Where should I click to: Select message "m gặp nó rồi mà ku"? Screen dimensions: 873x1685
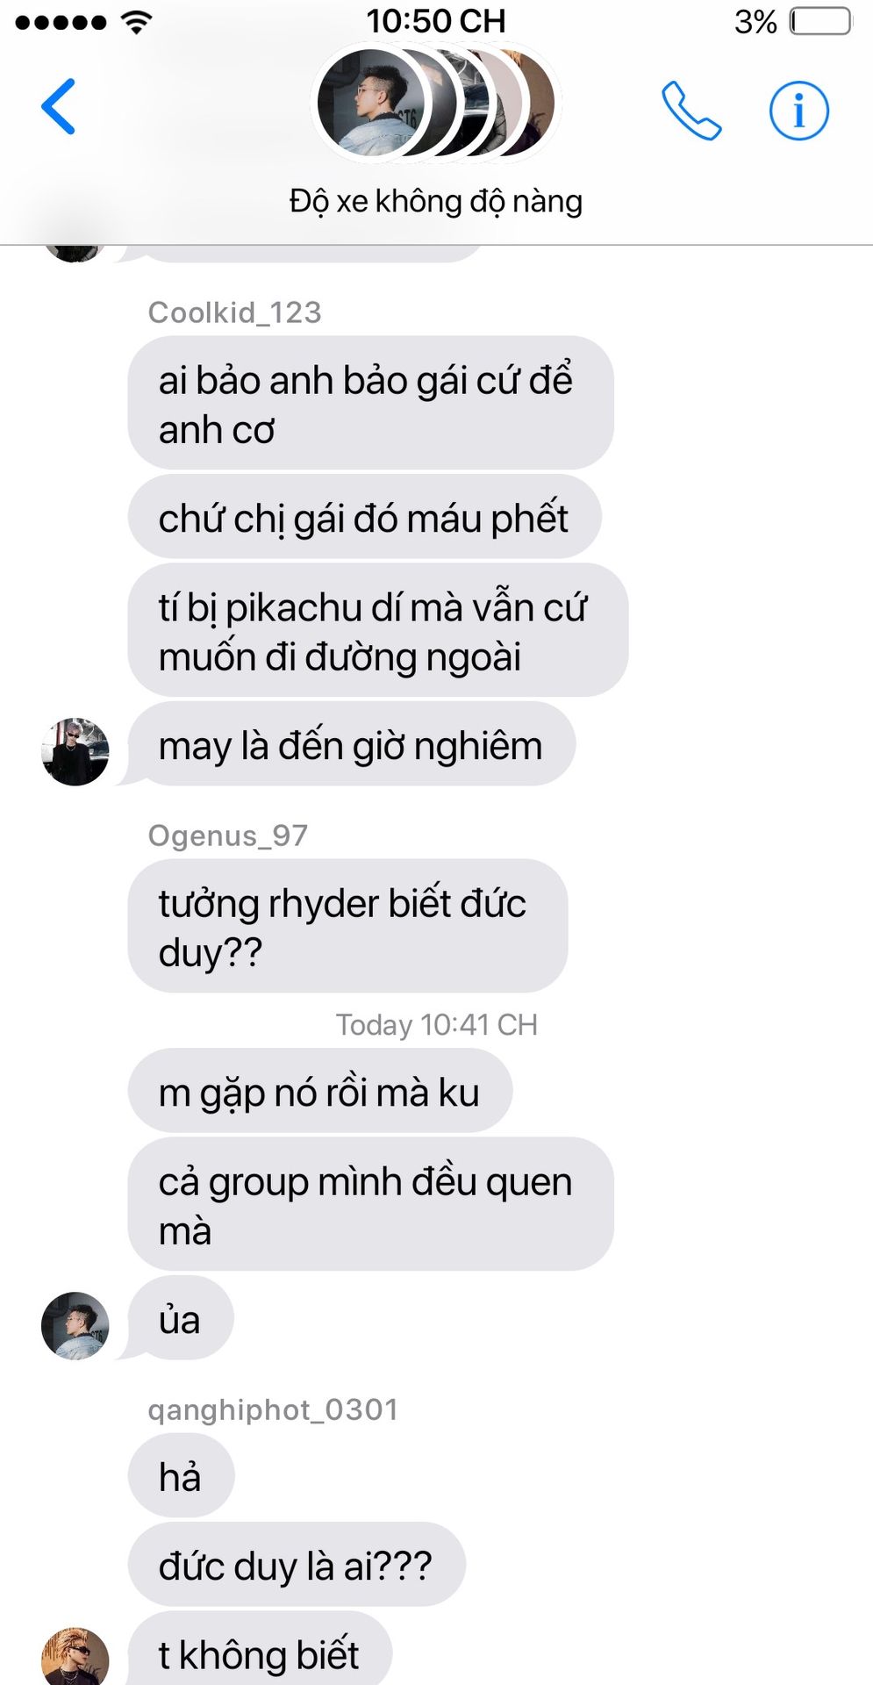click(x=319, y=1092)
